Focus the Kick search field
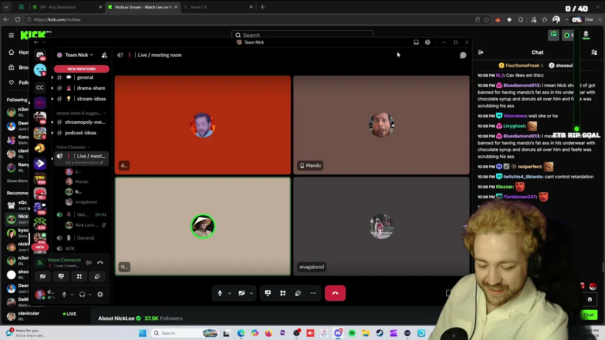This screenshot has width=605, height=340. (302, 35)
